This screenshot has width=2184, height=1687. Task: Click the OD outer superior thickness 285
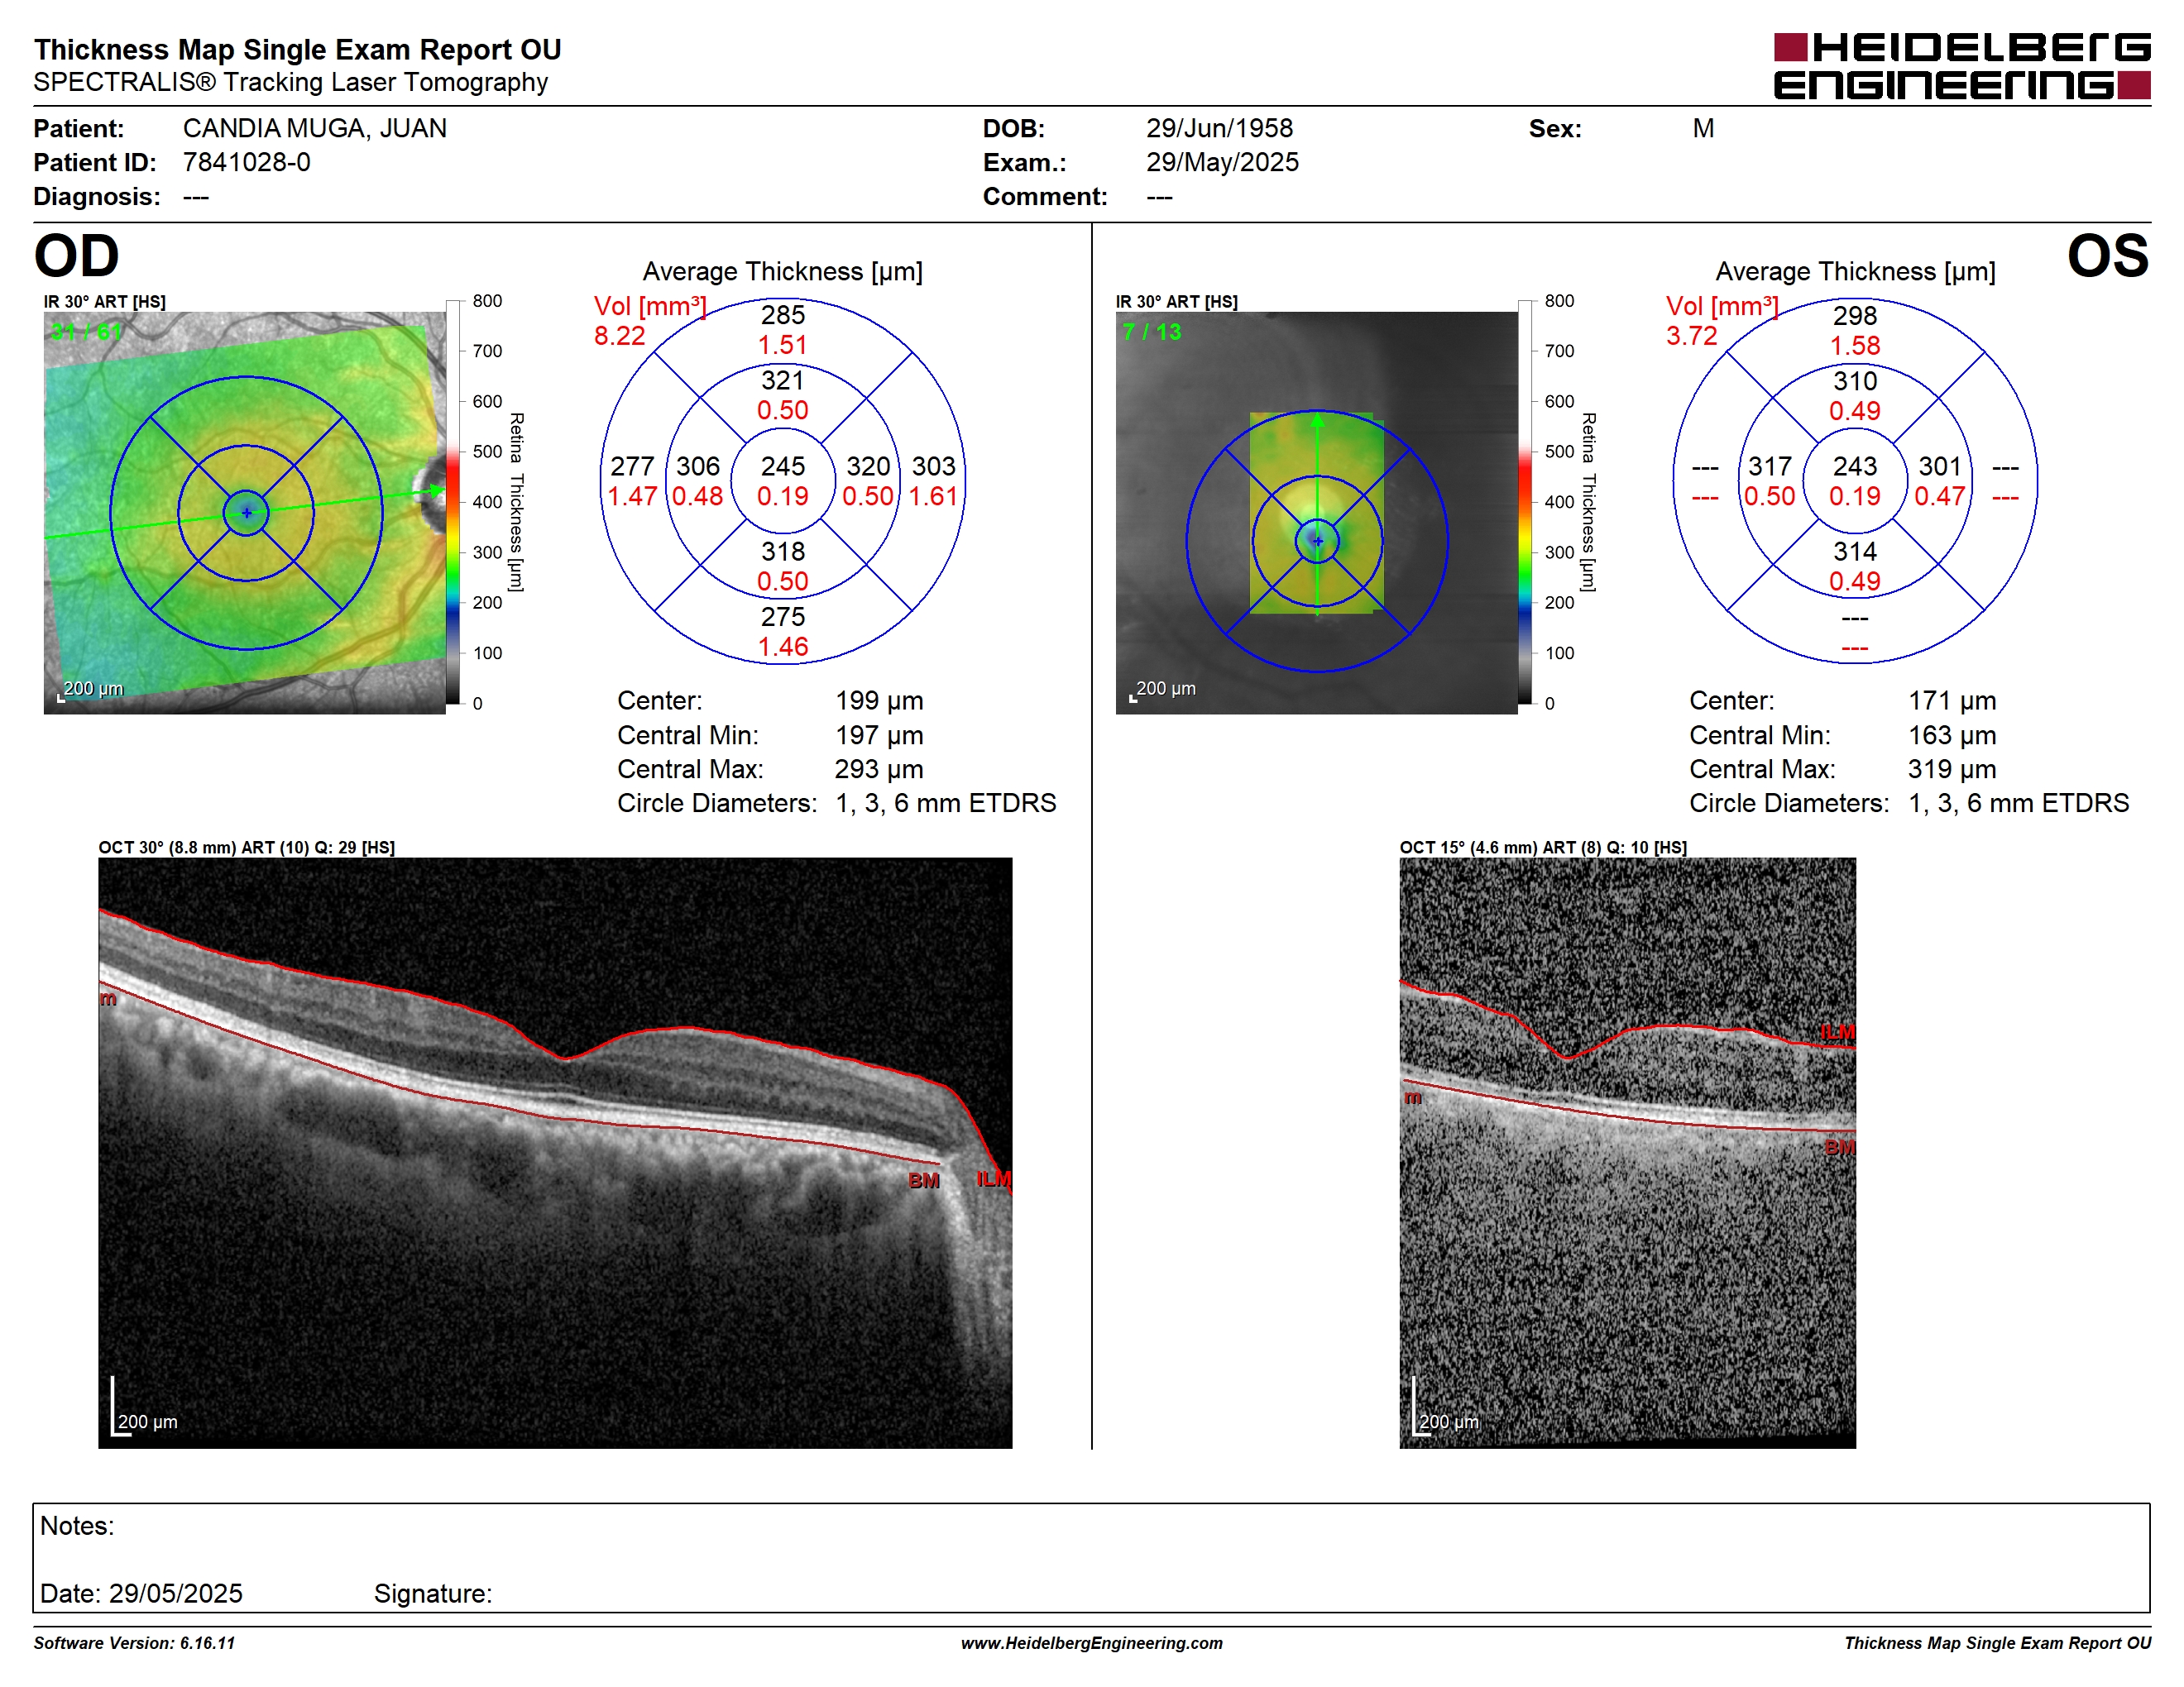[x=783, y=316]
